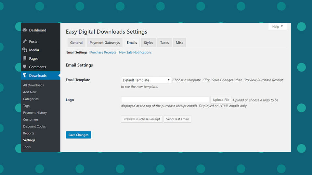
Task: Go to All Downloads submenu
Action: point(33,85)
